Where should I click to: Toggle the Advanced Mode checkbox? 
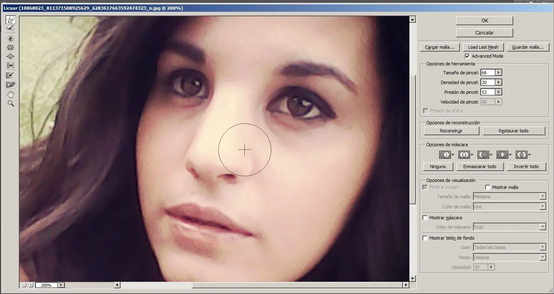tap(468, 56)
